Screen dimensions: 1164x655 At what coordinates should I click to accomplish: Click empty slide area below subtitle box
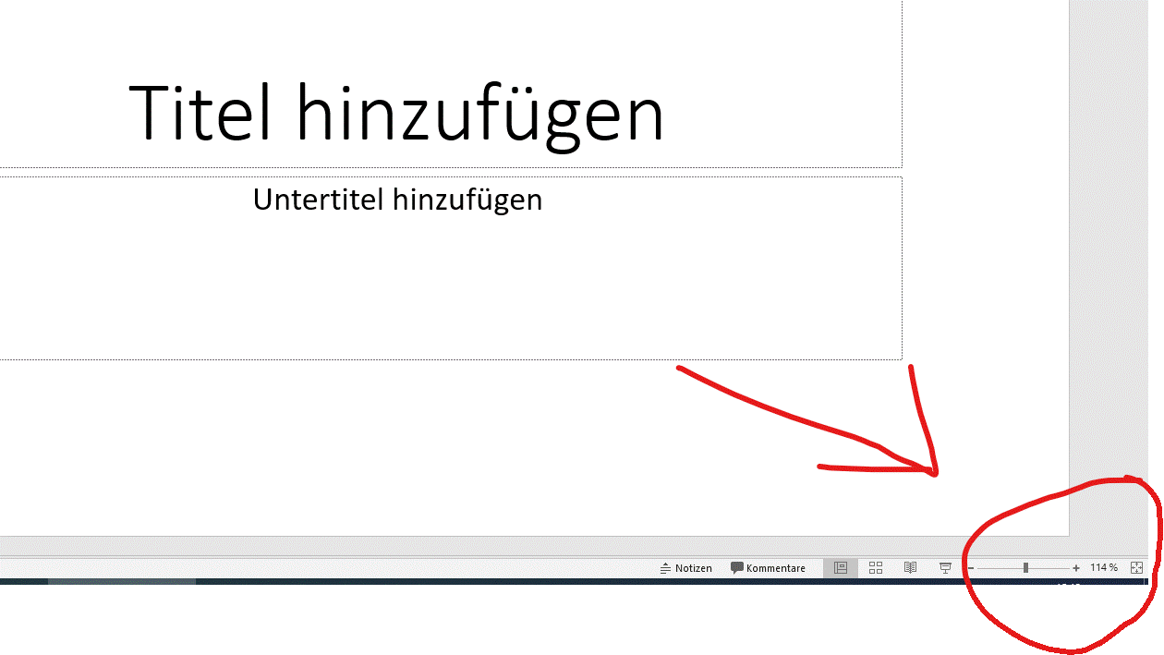tap(370, 443)
